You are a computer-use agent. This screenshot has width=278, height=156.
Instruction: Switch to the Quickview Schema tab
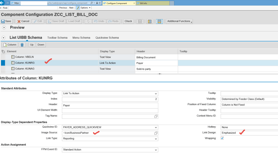(107, 38)
